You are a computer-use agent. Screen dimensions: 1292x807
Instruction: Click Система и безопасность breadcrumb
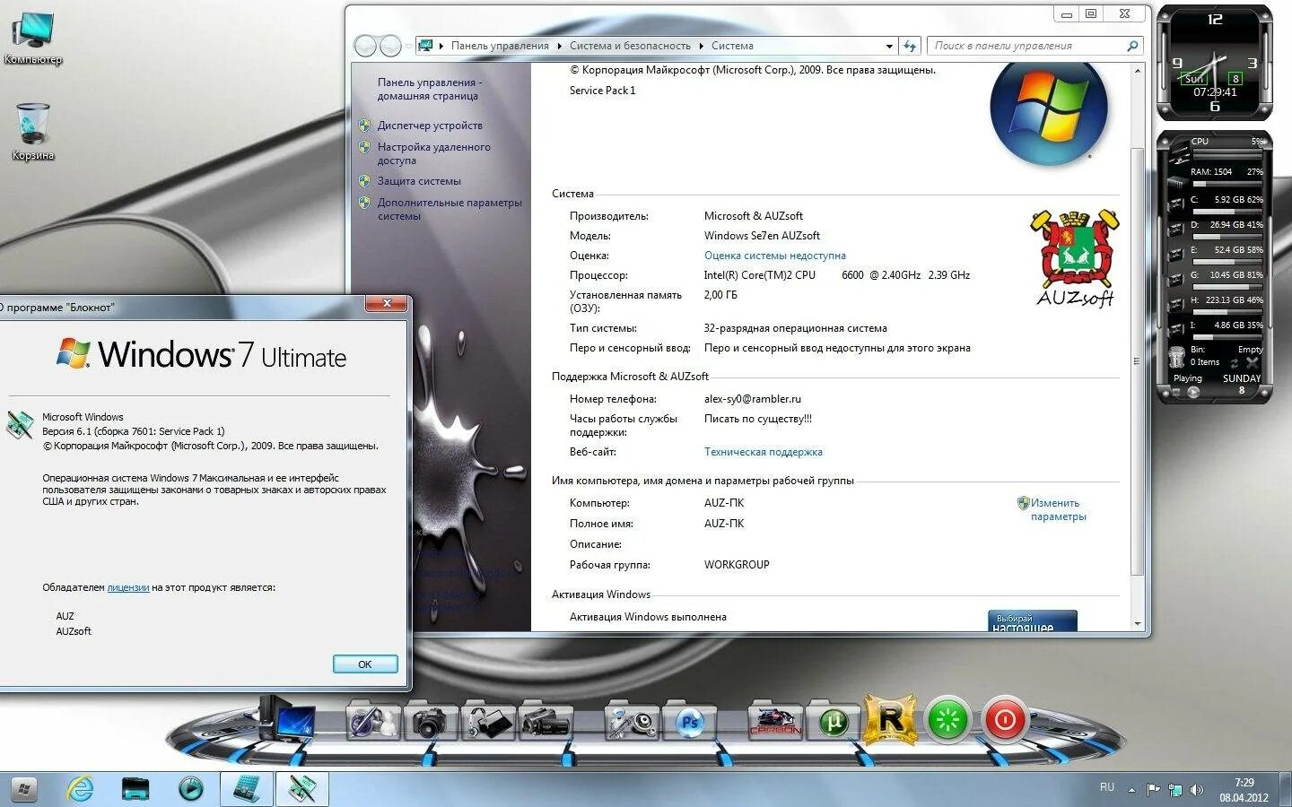630,46
